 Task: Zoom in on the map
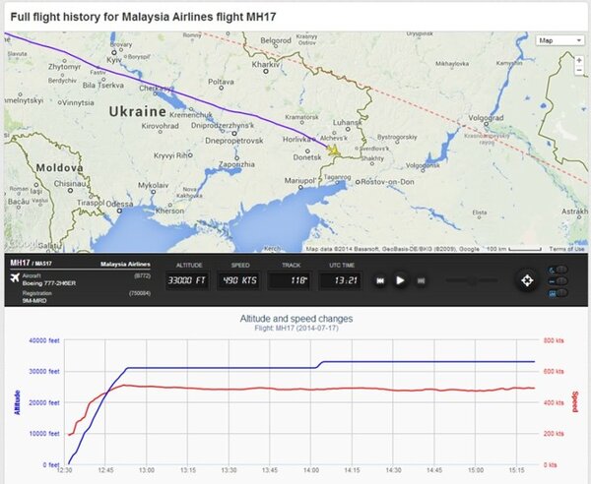coord(579,60)
